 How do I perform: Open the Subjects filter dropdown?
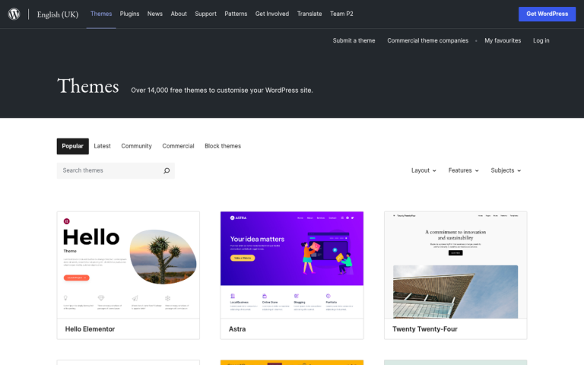coord(506,170)
